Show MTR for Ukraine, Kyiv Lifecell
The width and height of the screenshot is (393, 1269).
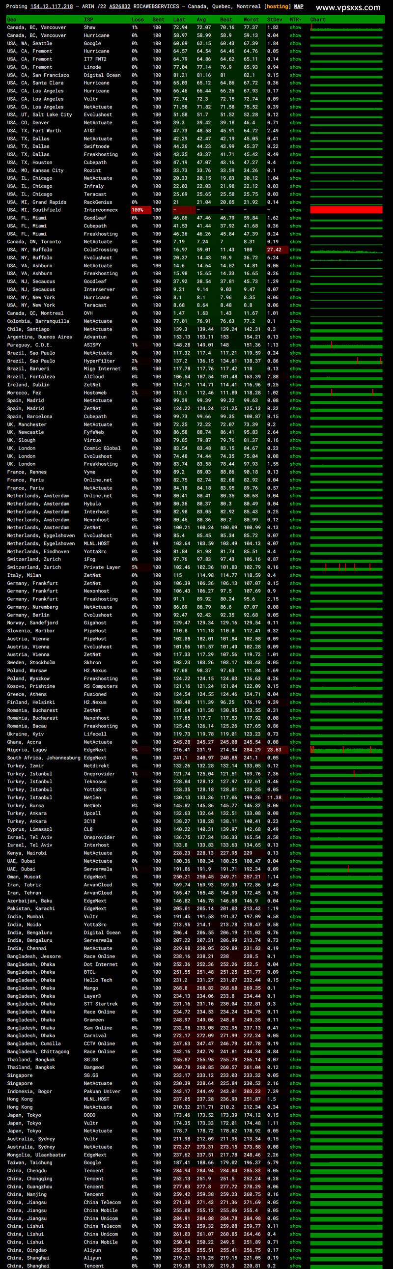(296, 734)
